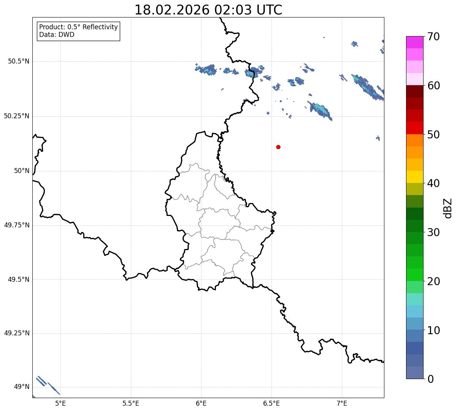The width and height of the screenshot is (457, 411).
Task: Click the colorbar value 30
Action: pos(433,232)
